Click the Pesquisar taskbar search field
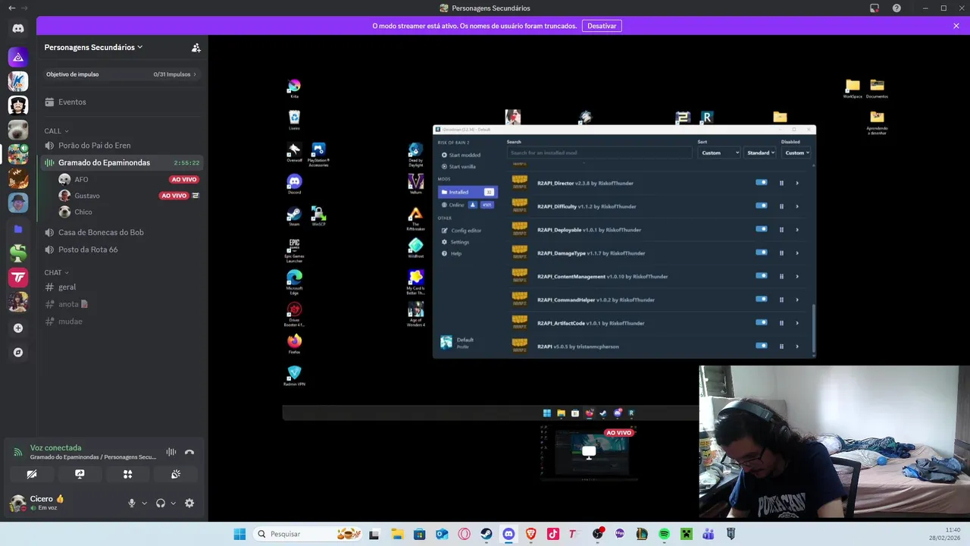Screen dimensions: 970x546 pos(308,534)
